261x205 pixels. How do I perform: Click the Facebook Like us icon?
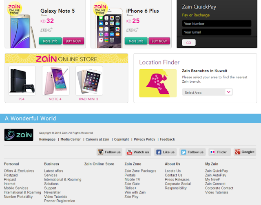point(159,152)
